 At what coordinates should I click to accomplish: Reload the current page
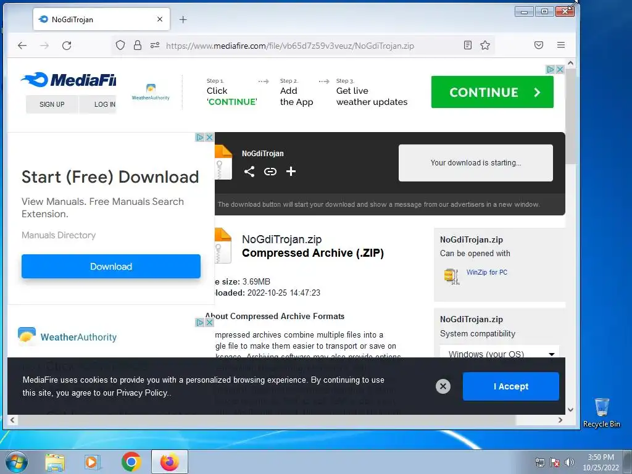[x=67, y=46]
